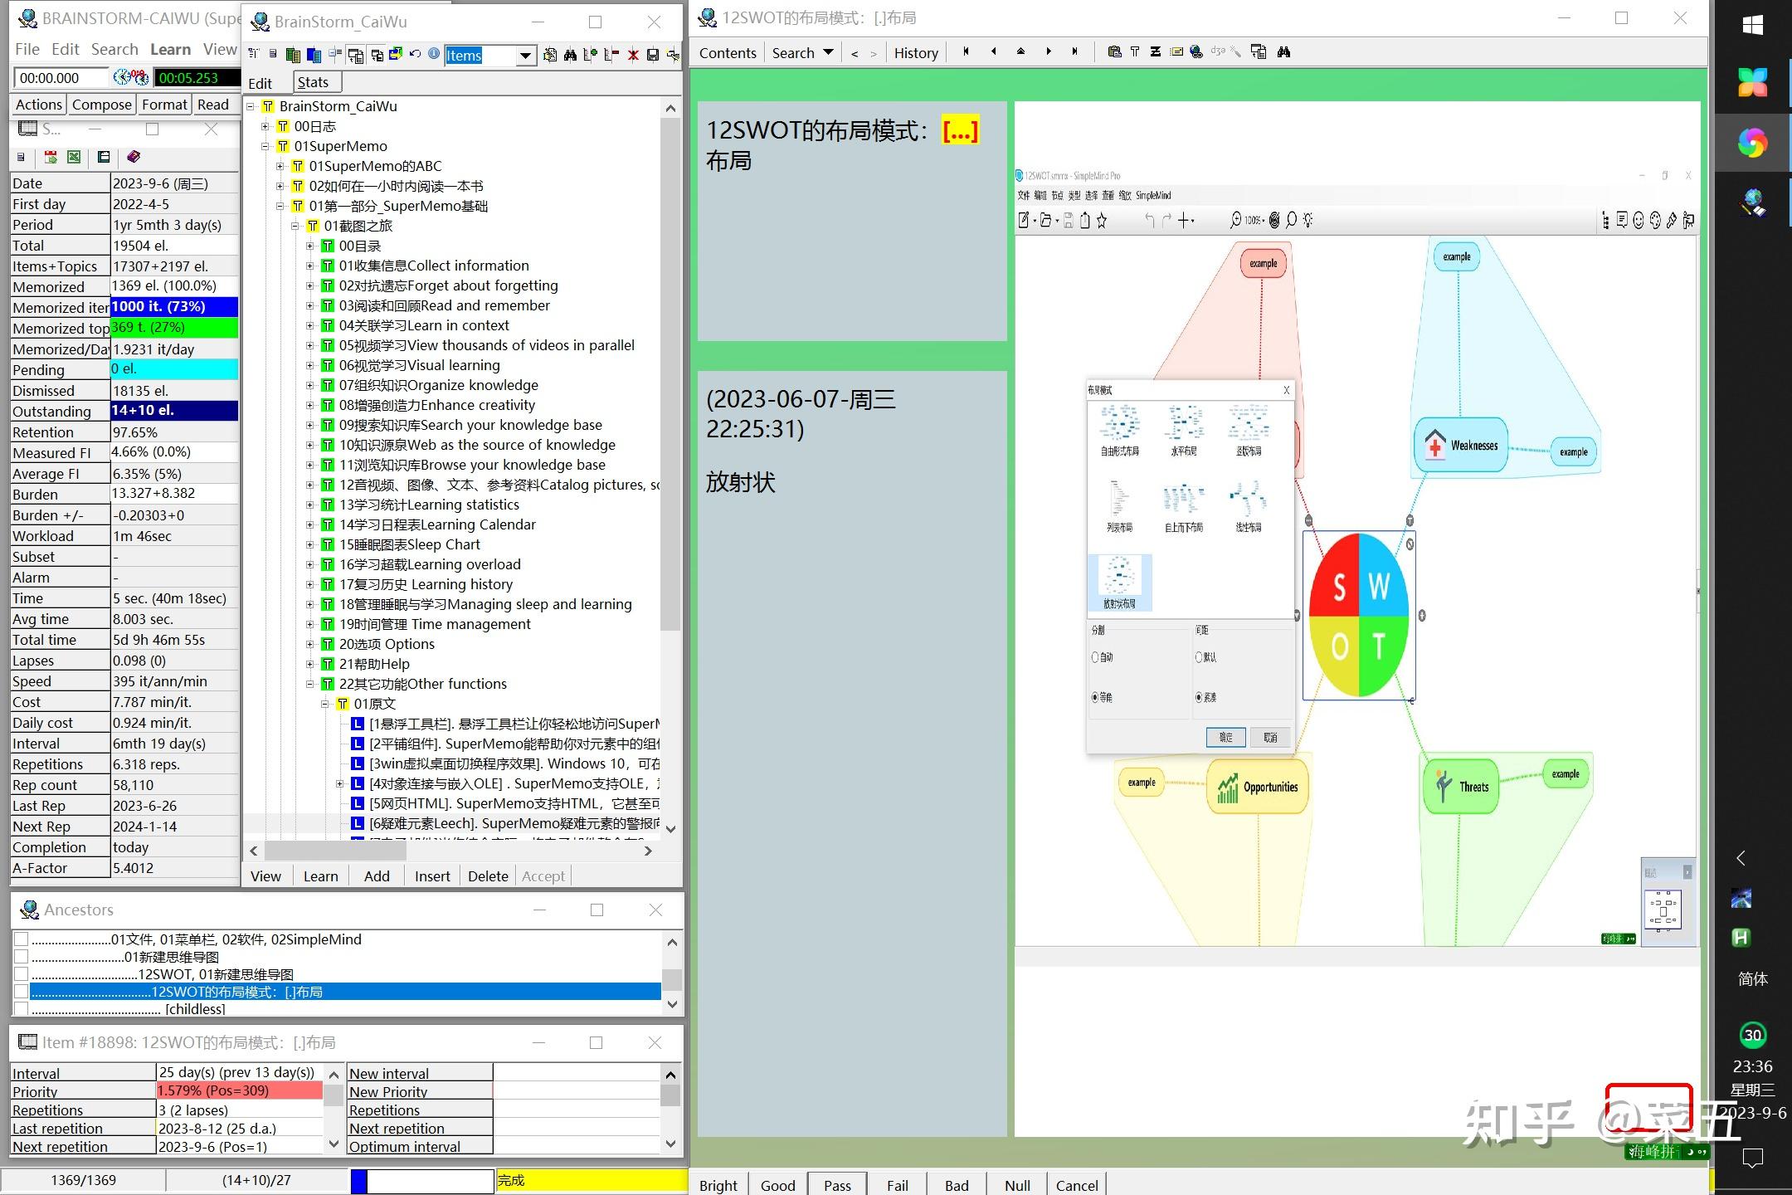This screenshot has height=1195, width=1792.
Task: Click the 确定 button in the layout dialog
Action: click(1226, 737)
